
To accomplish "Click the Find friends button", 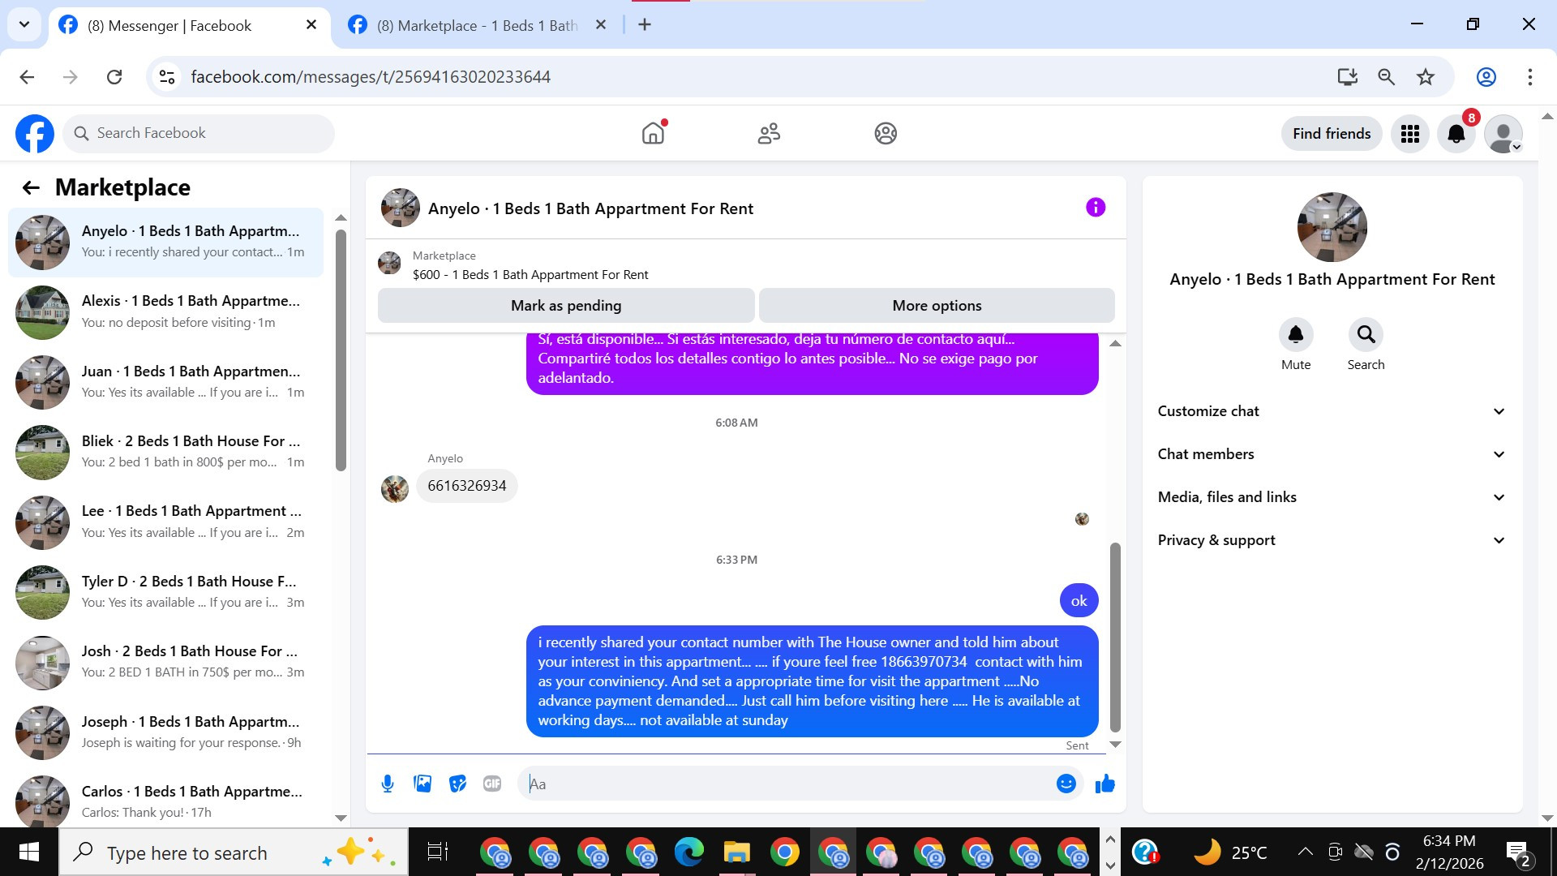I will (1332, 134).
